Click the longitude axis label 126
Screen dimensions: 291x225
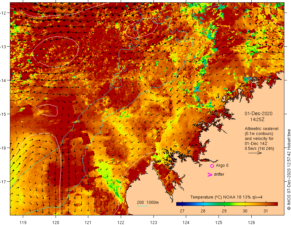[251, 222]
